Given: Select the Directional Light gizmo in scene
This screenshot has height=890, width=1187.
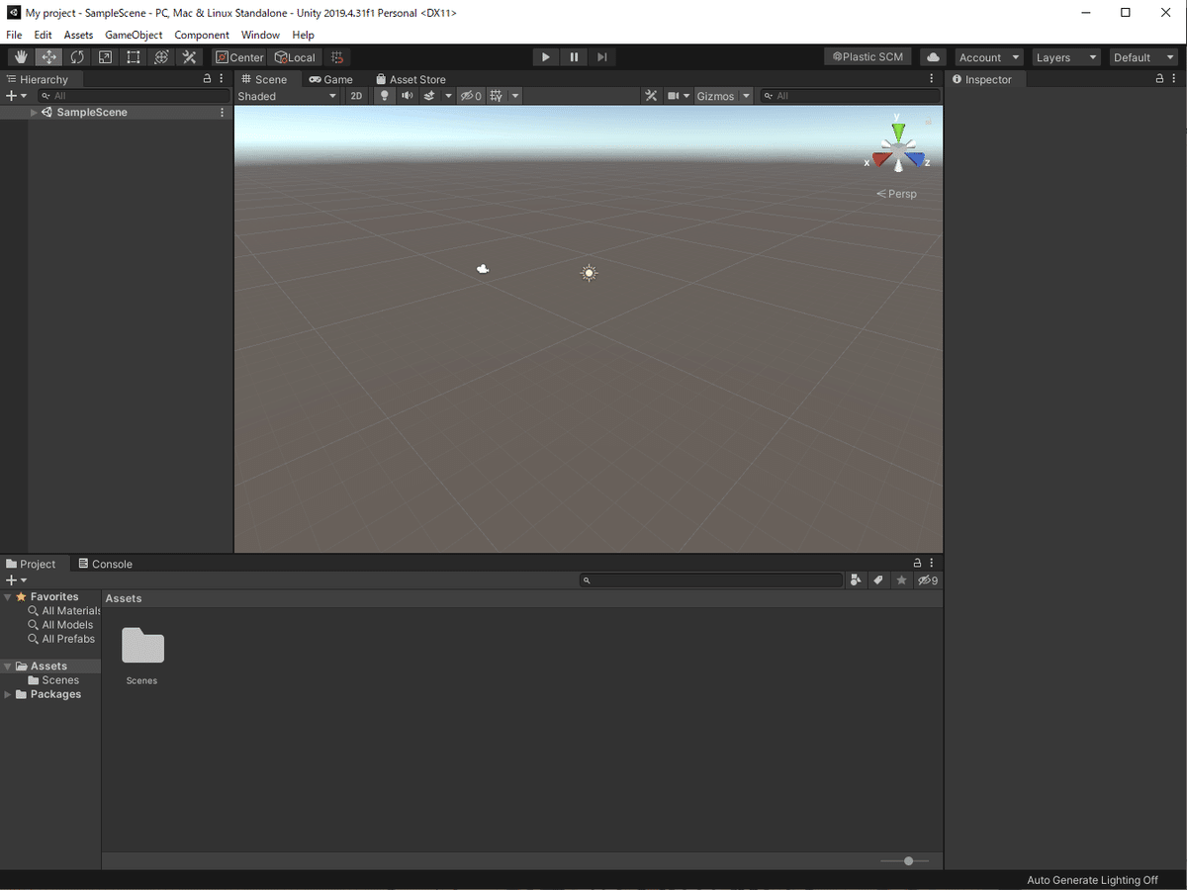Looking at the screenshot, I should 589,273.
